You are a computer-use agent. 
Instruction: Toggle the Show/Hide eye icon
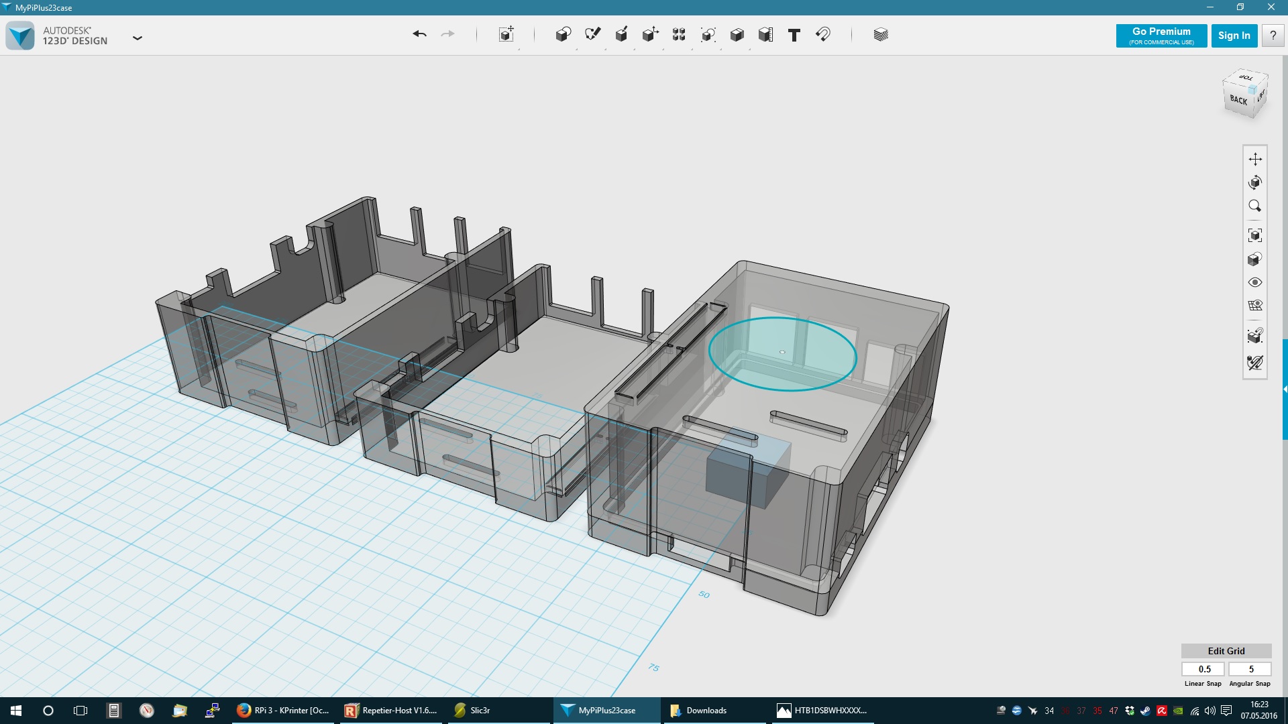1254,282
